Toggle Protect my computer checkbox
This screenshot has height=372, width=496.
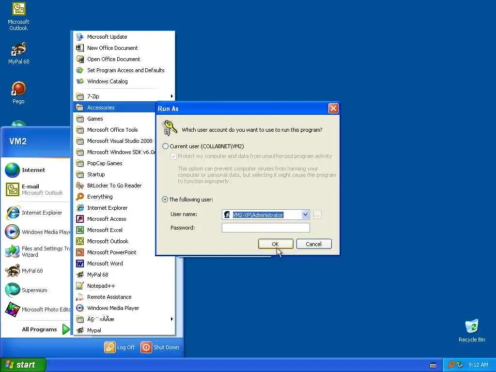[x=173, y=156]
